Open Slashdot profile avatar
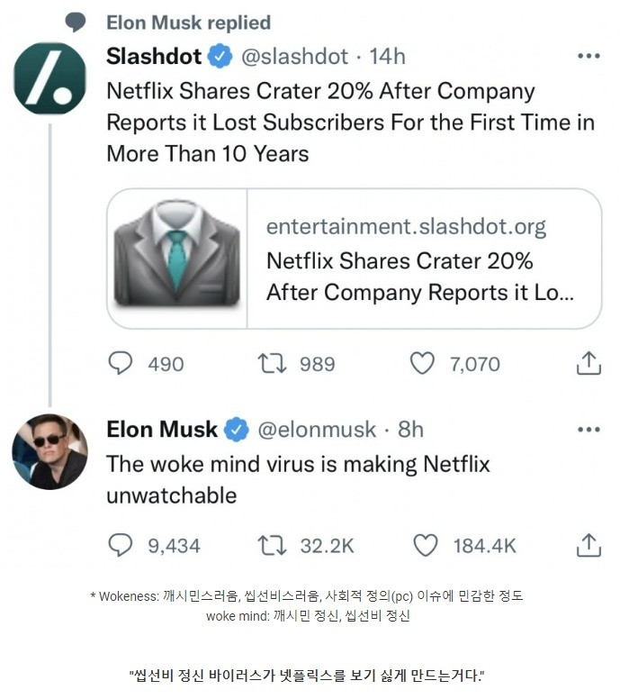This screenshot has height=699, width=620. point(50,78)
